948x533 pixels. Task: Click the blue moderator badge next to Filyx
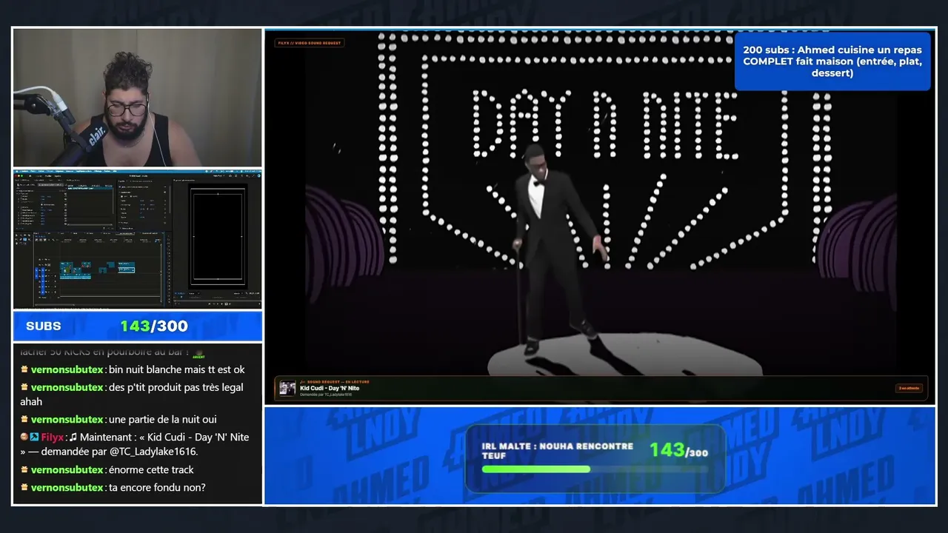34,438
